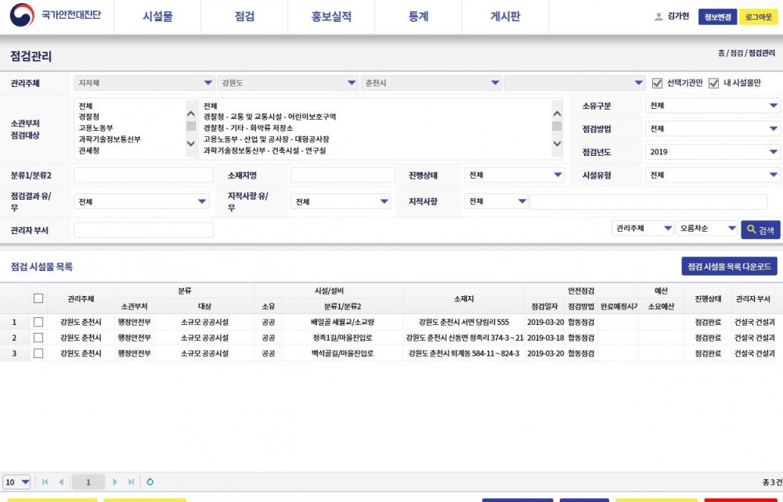783x502 pixels.
Task: Go to last page arrow
Action: (x=131, y=482)
